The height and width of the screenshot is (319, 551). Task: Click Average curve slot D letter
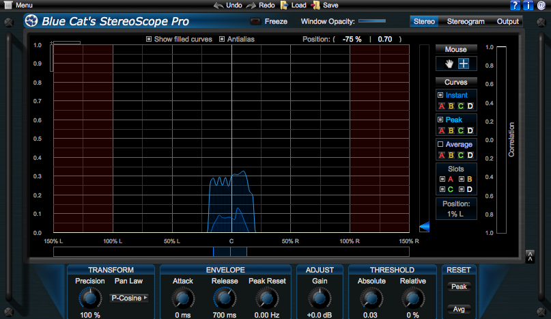[470, 155]
